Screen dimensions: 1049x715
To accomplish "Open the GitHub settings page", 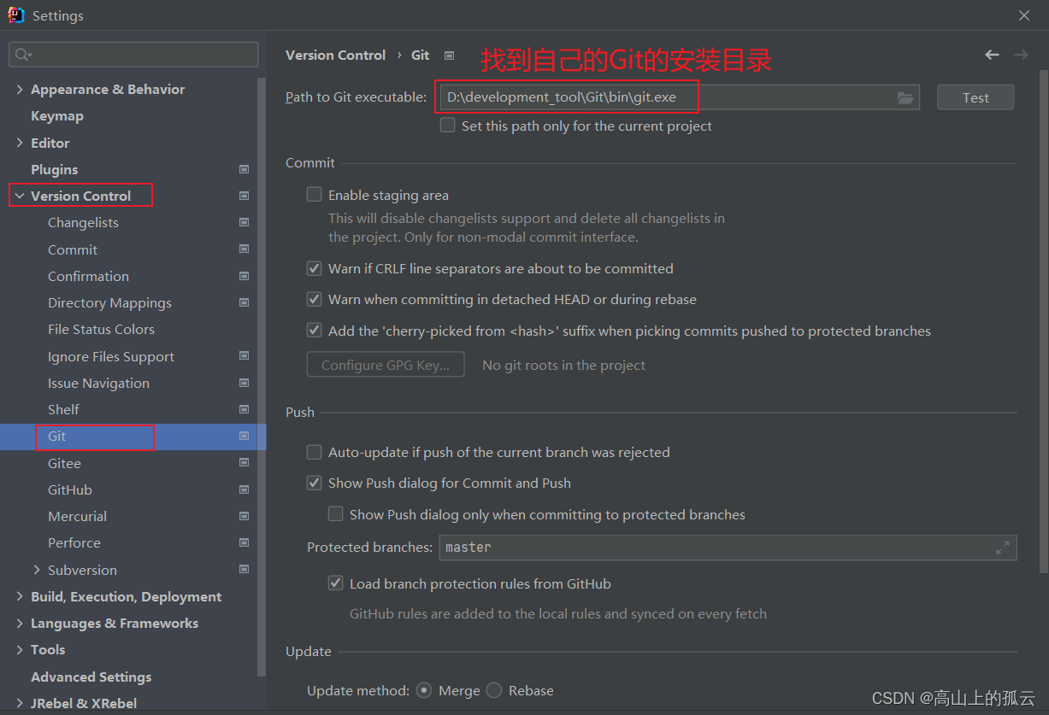I will point(70,489).
